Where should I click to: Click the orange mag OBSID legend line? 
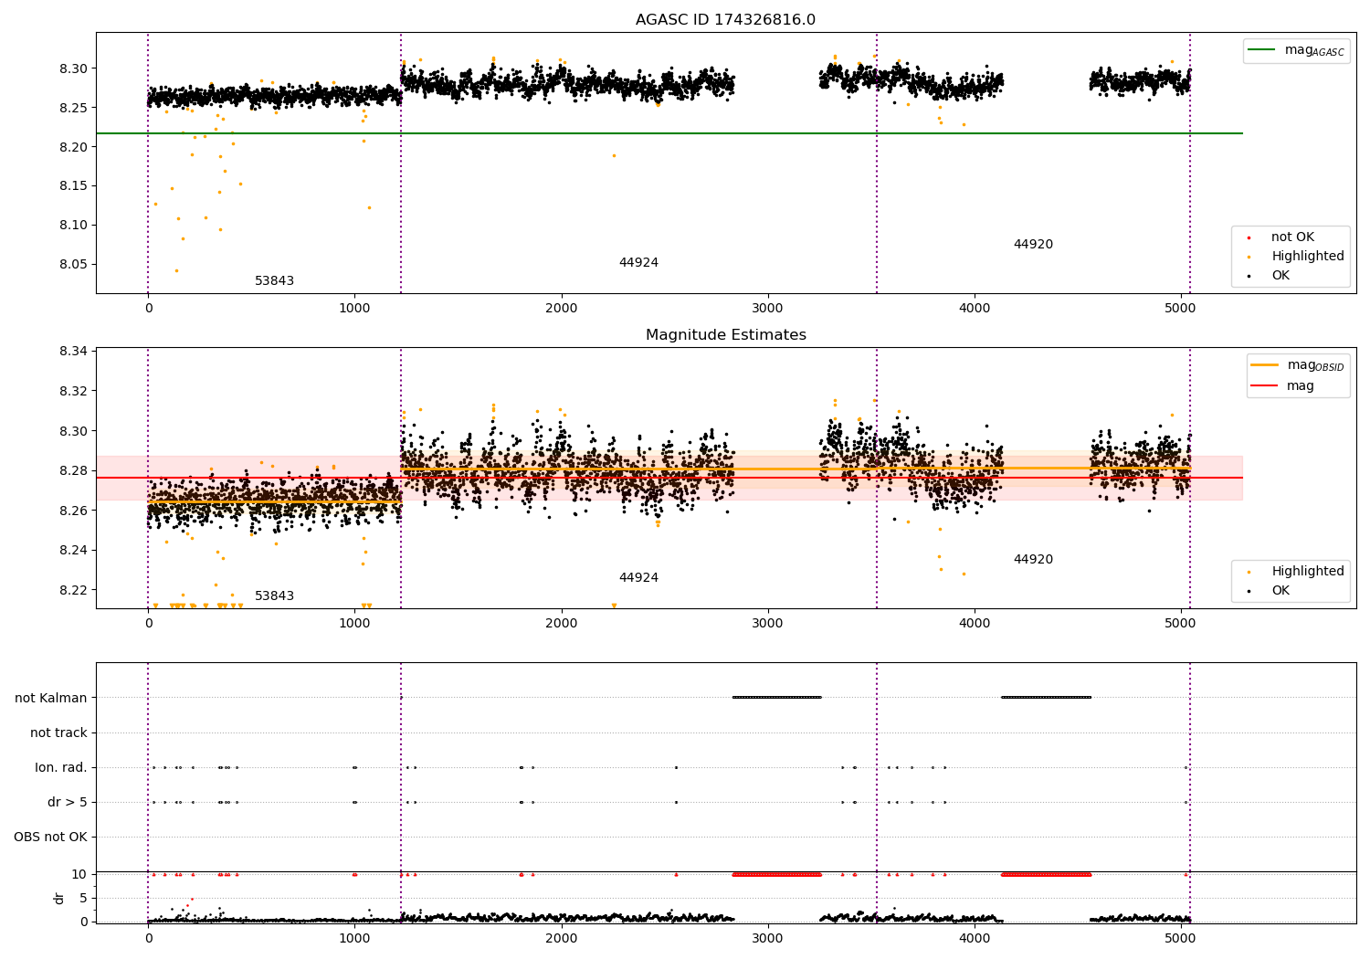(1265, 365)
